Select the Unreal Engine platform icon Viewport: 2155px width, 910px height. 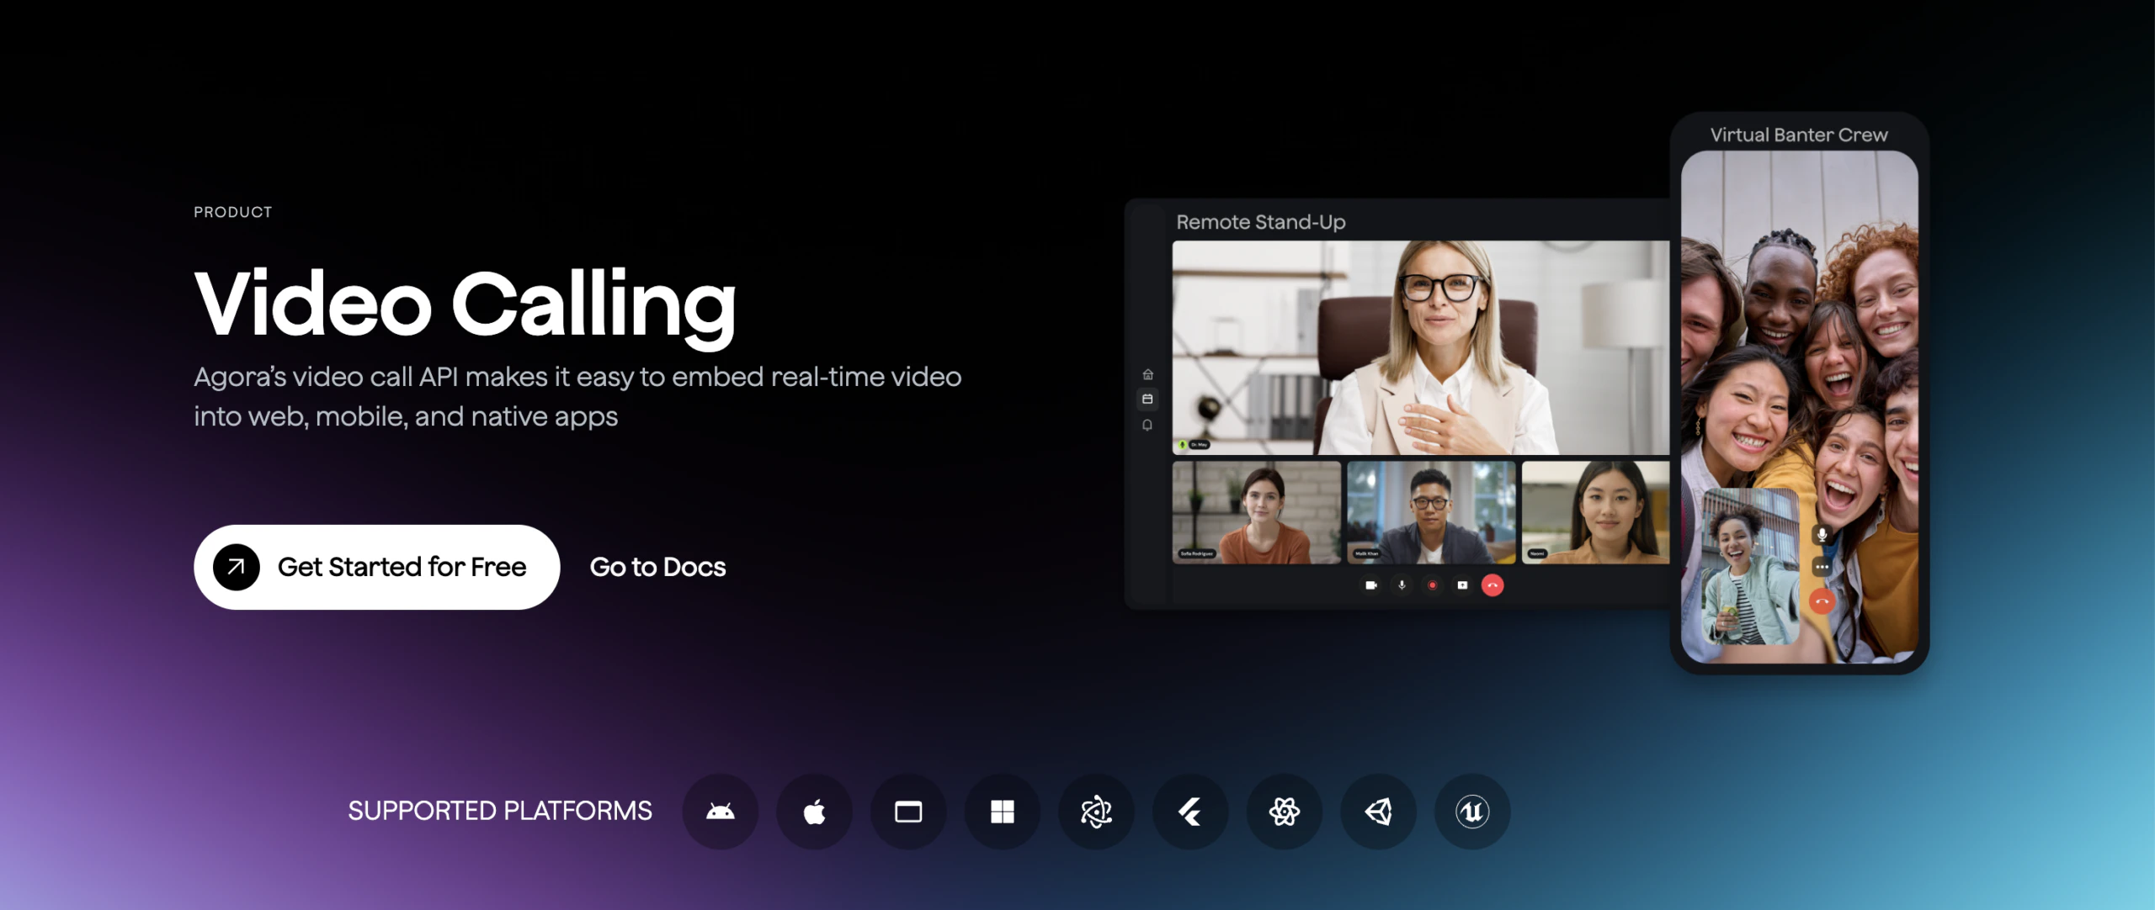pos(1472,812)
